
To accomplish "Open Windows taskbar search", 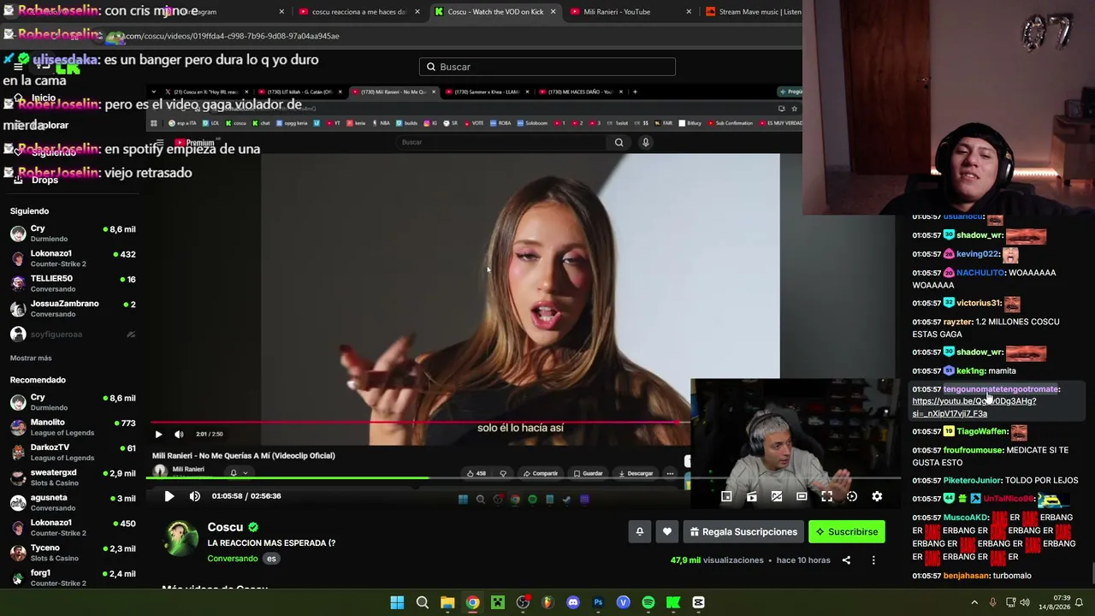I will 423,603.
